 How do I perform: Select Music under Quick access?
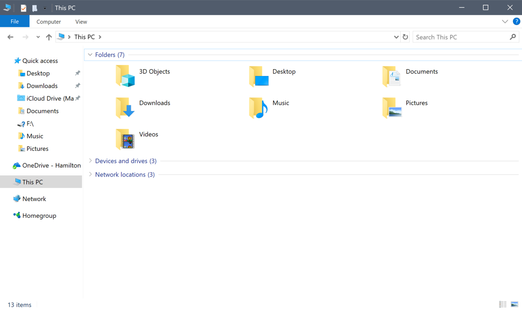pyautogui.click(x=35, y=136)
